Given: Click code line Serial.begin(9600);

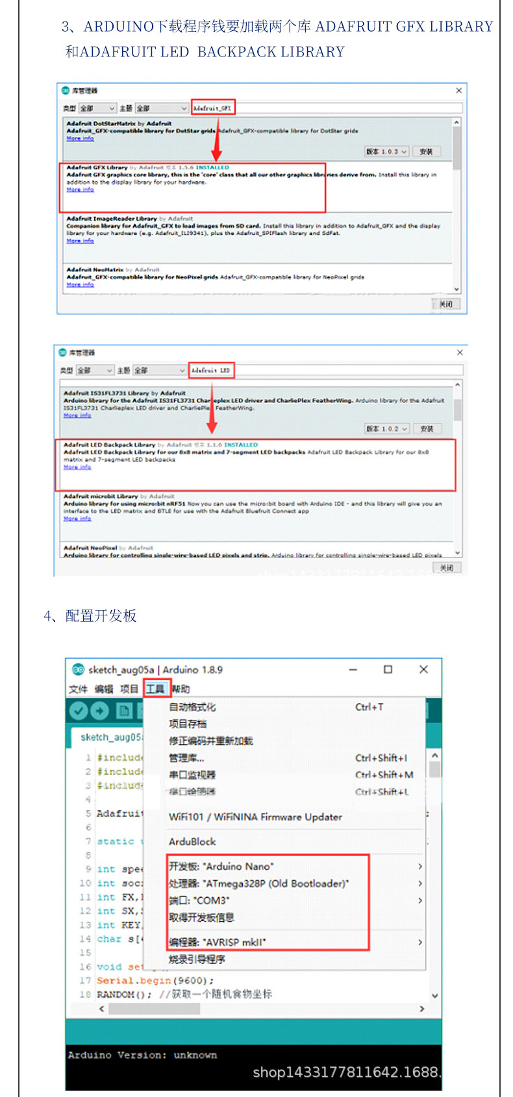Looking at the screenshot, I should pyautogui.click(x=155, y=981).
